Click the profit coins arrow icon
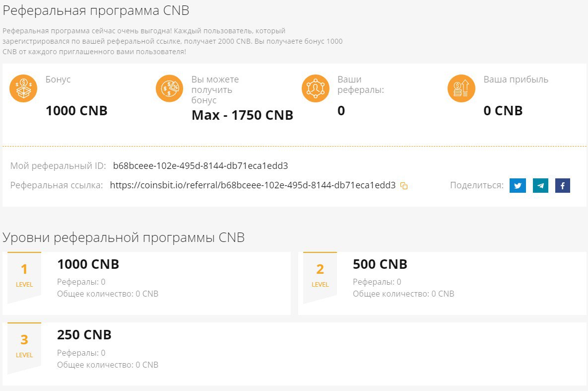 click(461, 88)
